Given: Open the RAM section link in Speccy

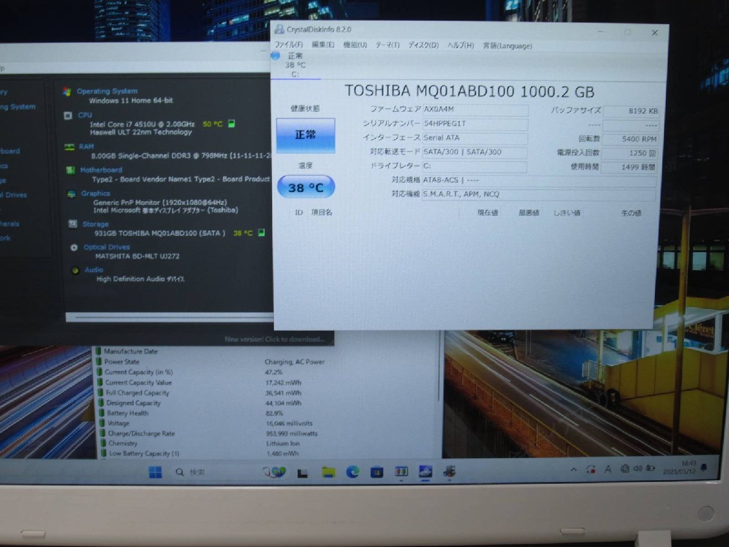Looking at the screenshot, I should click(x=86, y=146).
